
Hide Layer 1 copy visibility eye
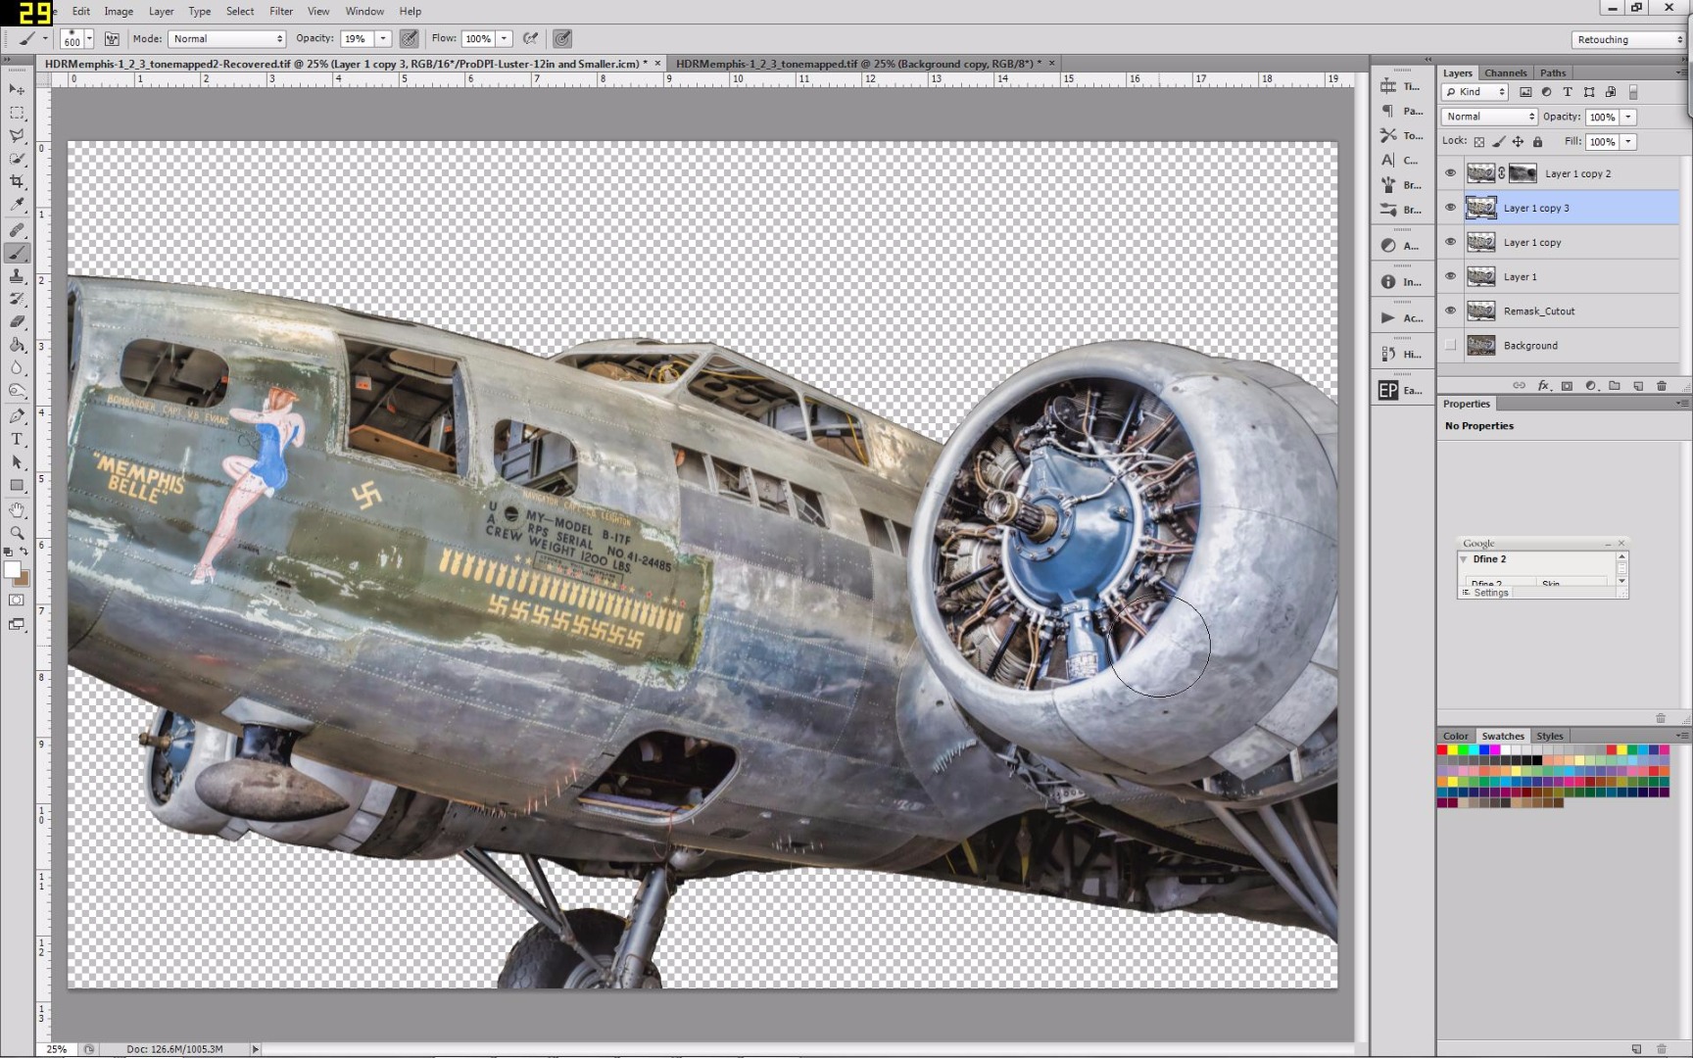pos(1451,242)
